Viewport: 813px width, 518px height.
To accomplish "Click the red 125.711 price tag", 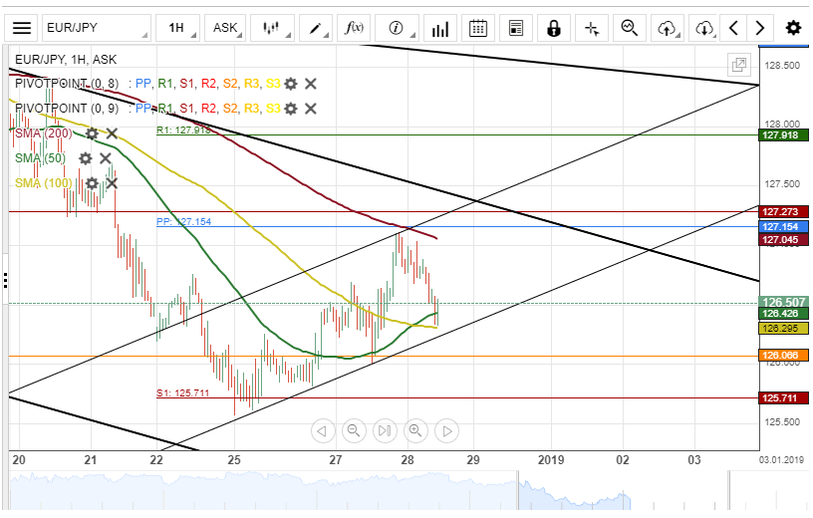I will click(x=783, y=398).
